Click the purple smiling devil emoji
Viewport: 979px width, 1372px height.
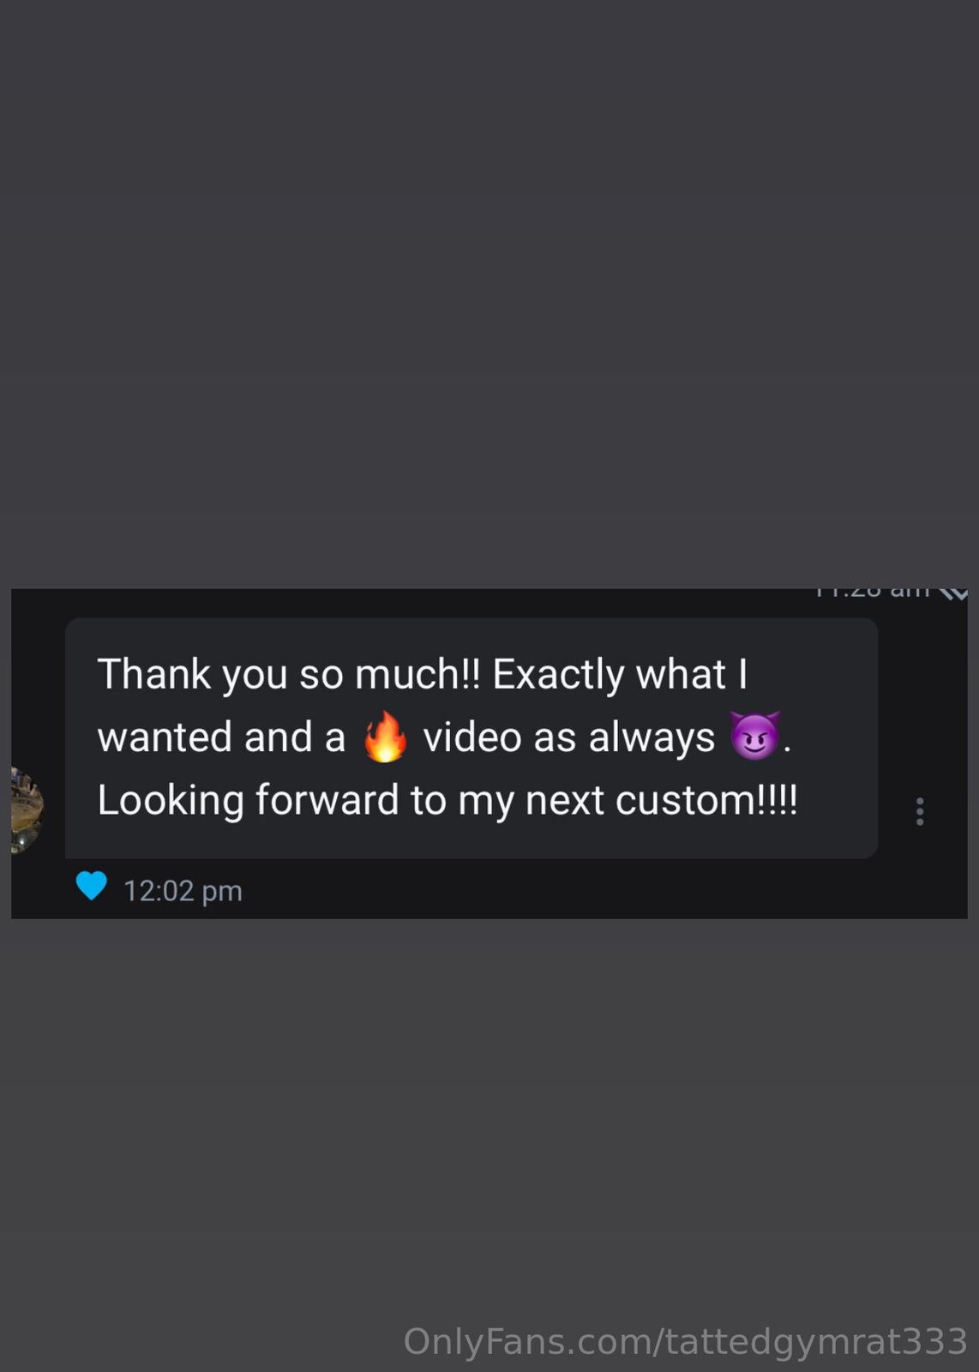tap(754, 736)
